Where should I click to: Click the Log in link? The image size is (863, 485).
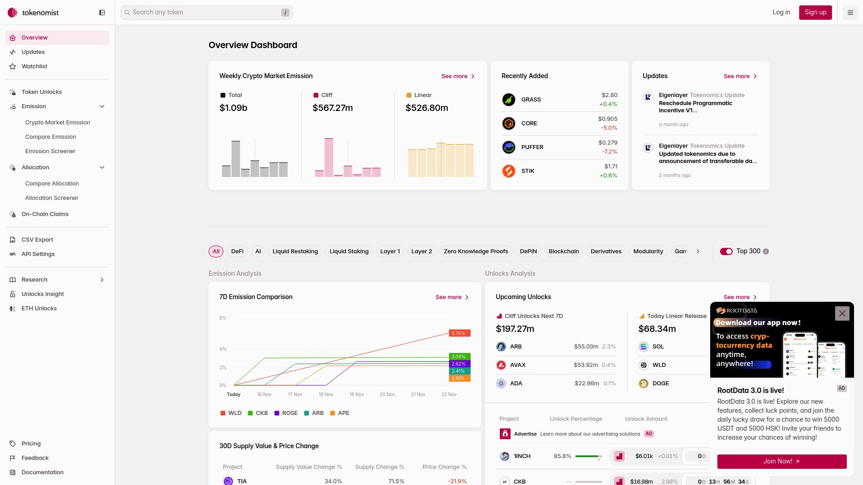tap(781, 13)
